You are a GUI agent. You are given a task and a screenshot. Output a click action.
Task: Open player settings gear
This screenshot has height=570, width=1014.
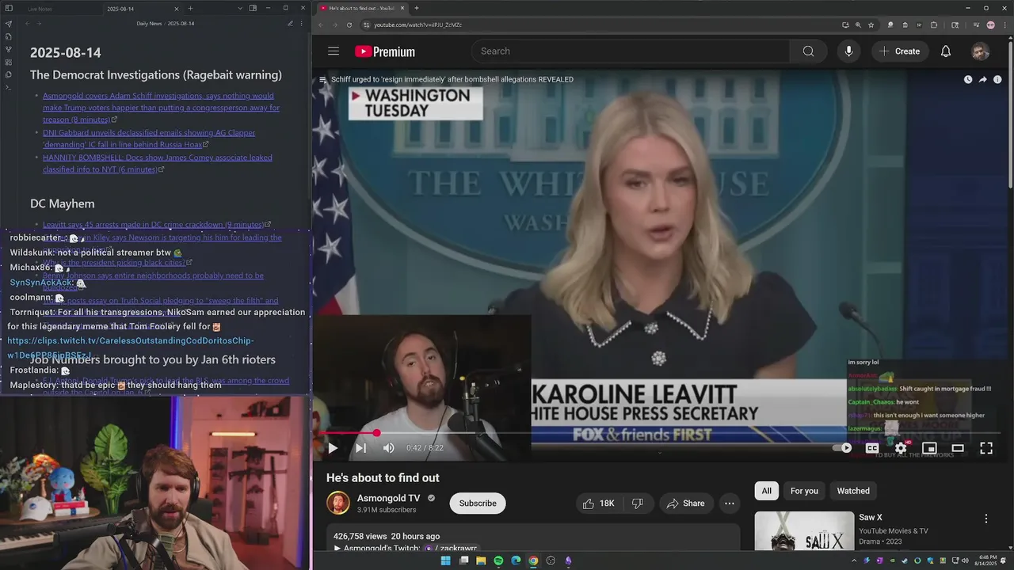(901, 448)
